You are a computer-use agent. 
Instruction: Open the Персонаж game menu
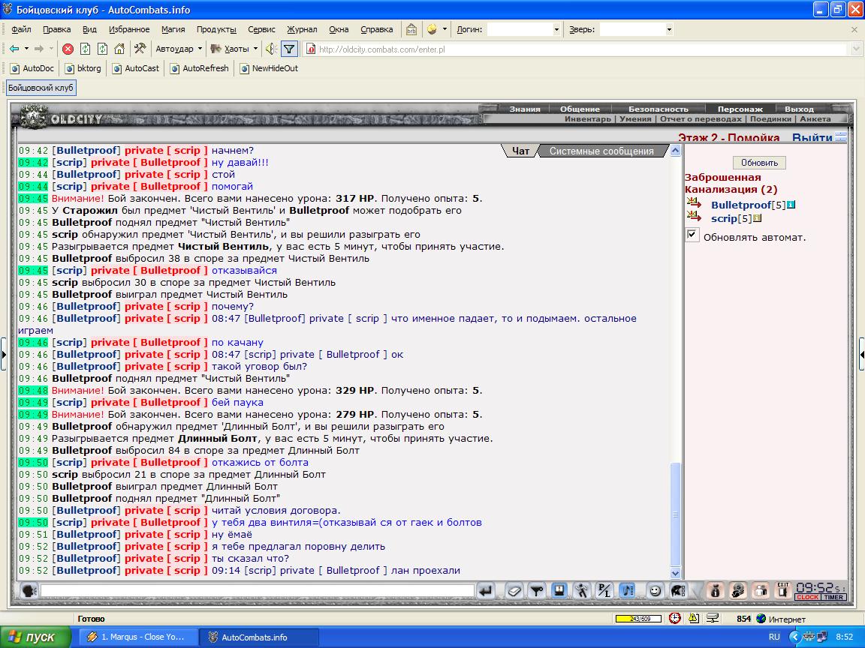click(740, 109)
